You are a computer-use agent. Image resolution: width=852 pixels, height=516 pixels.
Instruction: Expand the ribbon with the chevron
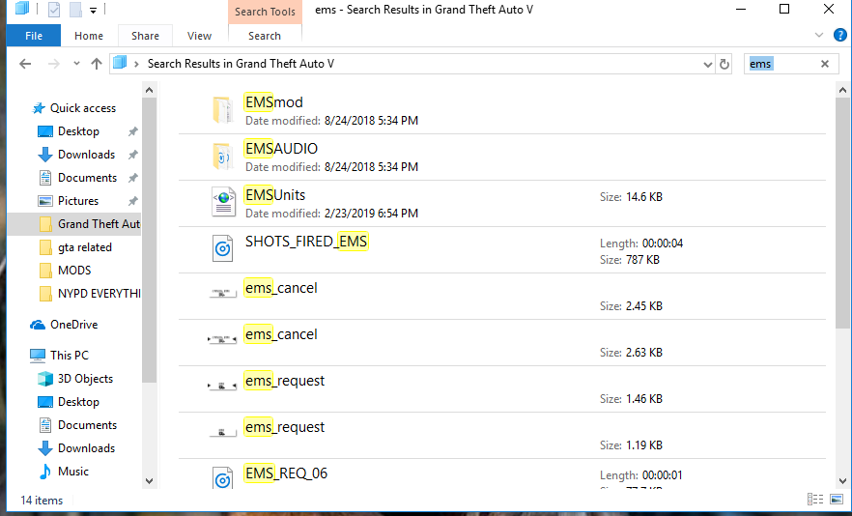point(822,35)
